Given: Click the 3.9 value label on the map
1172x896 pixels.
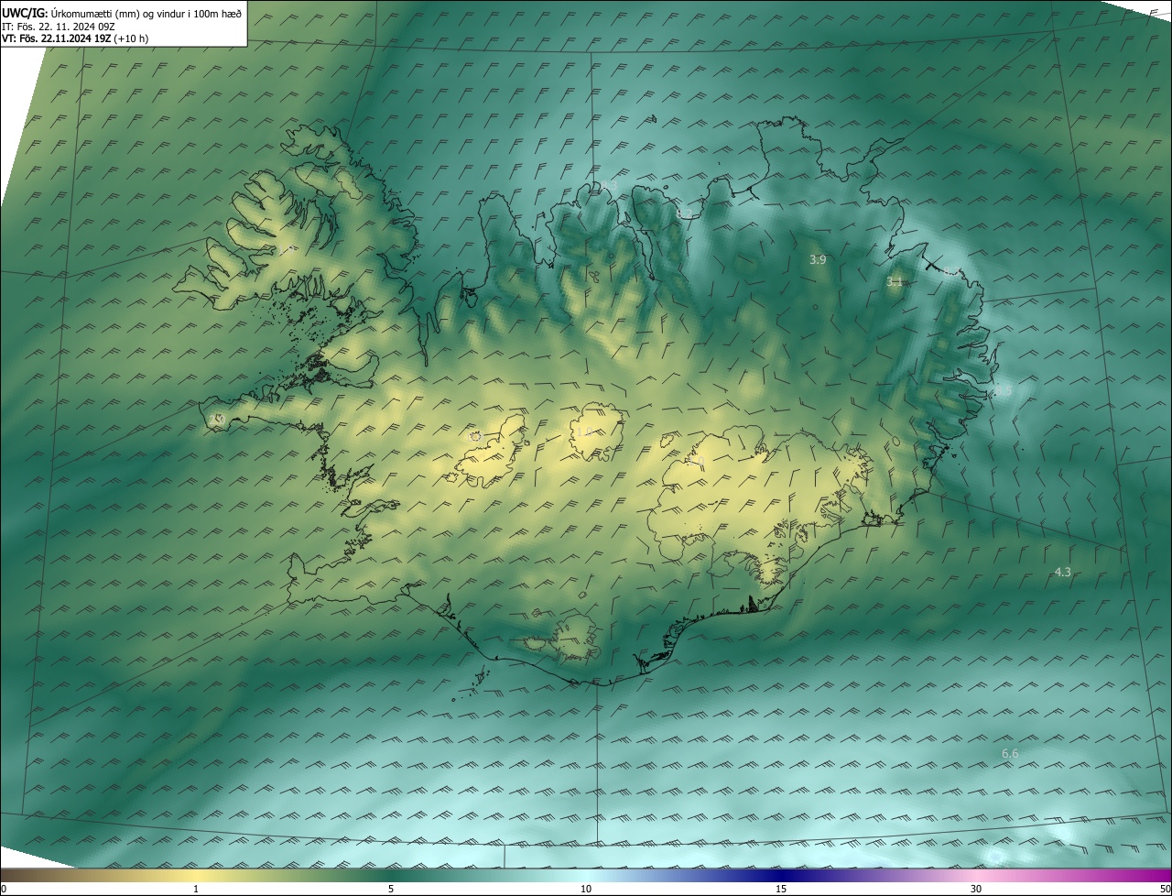Looking at the screenshot, I should (818, 260).
